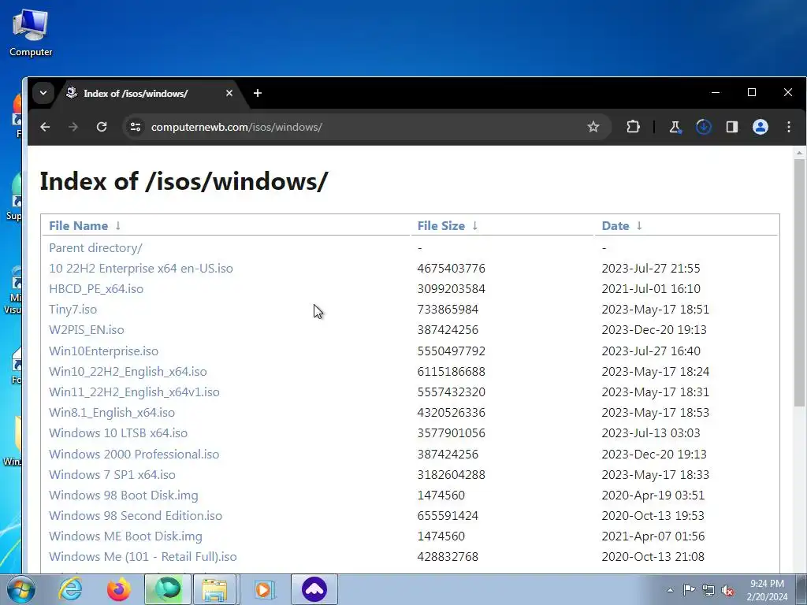Show hidden system tray icons
807x605 pixels.
[x=670, y=590]
